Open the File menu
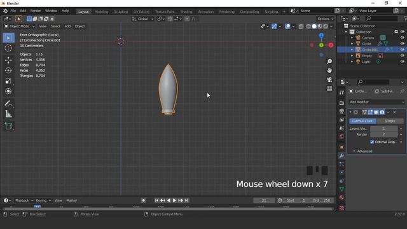Image resolution: width=407 pixels, height=229 pixels. pyautogui.click(x=13, y=11)
